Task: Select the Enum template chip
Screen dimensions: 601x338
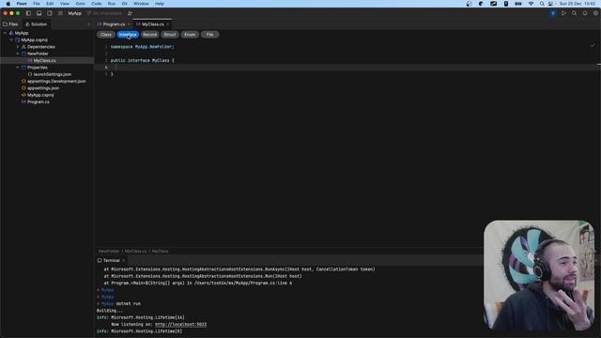Action: pyautogui.click(x=190, y=35)
